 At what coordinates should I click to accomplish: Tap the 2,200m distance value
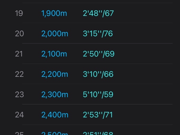pos(55,74)
